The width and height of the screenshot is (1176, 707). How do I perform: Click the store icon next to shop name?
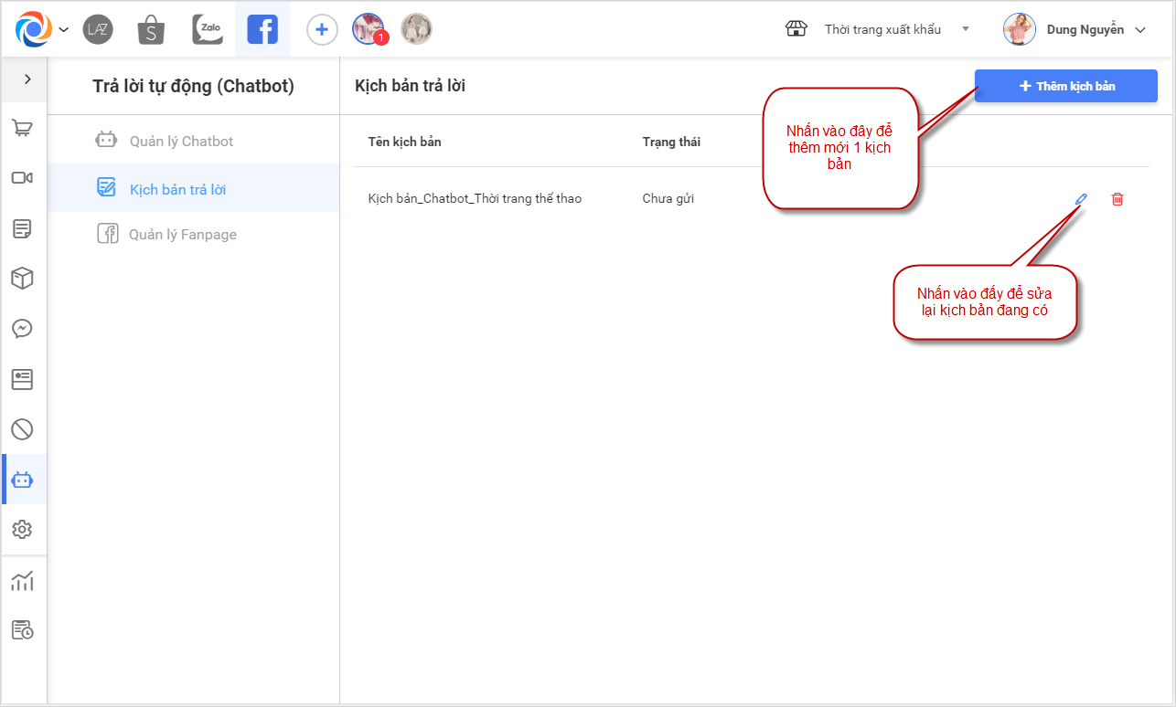[796, 29]
